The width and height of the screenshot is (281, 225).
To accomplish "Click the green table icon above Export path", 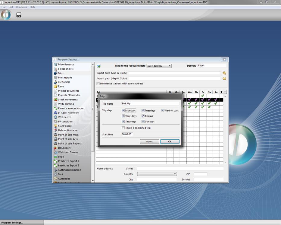I will (98, 66).
